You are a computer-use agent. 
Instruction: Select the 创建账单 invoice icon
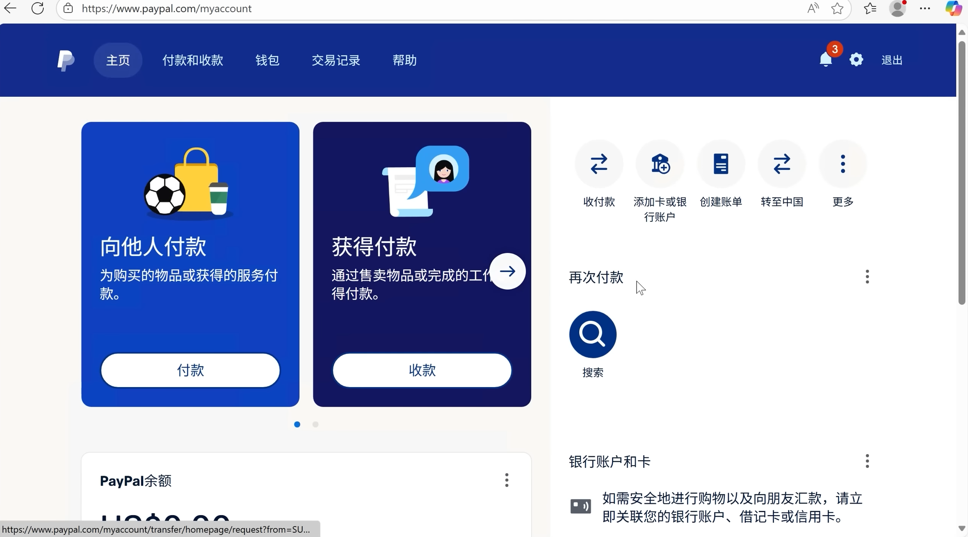tap(721, 164)
